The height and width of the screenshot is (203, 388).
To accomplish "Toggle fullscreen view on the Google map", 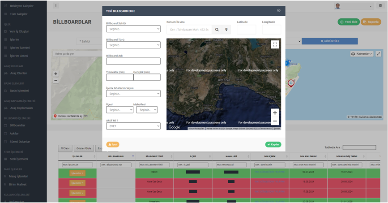I will coord(275,44).
